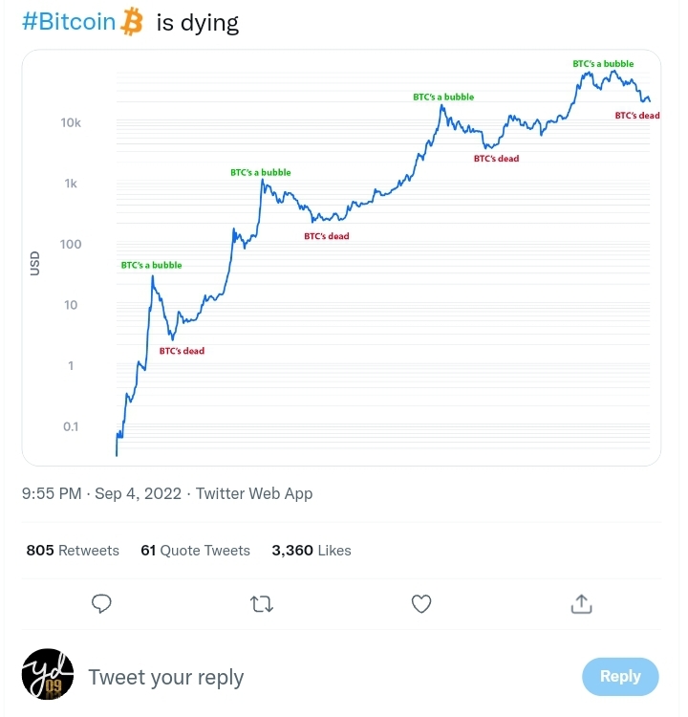688x717 pixels.
Task: Like the tweet with heart icon
Action: coord(421,603)
